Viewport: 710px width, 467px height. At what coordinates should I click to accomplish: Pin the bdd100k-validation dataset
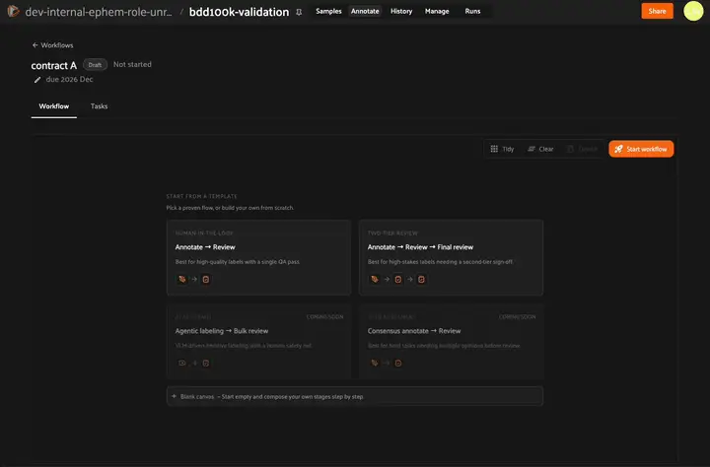point(299,12)
